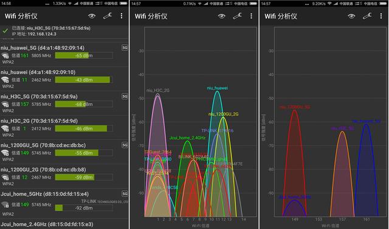
Task: Click the Wifi 分析仪 title on the network list screen
Action: (x=21, y=16)
